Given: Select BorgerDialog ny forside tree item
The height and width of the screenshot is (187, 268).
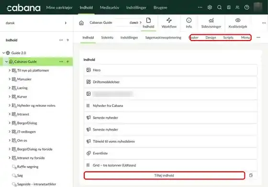Looking at the screenshot, I should (34, 149).
